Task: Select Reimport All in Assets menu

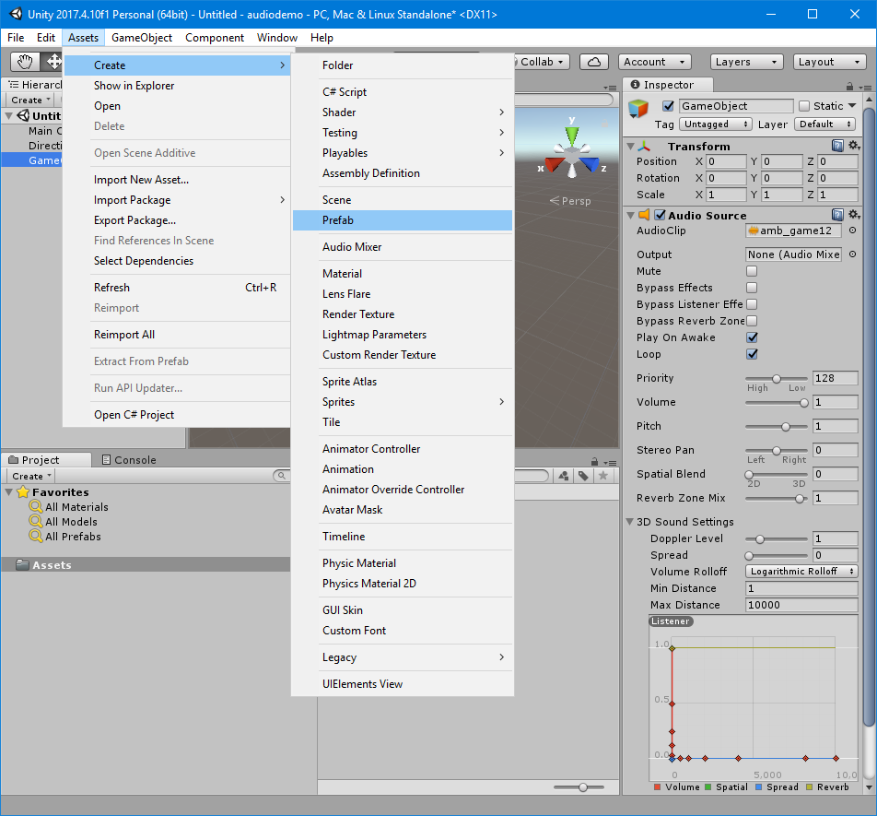Action: click(177, 334)
